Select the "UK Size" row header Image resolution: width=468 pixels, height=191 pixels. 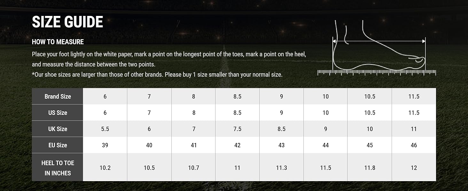pos(58,129)
